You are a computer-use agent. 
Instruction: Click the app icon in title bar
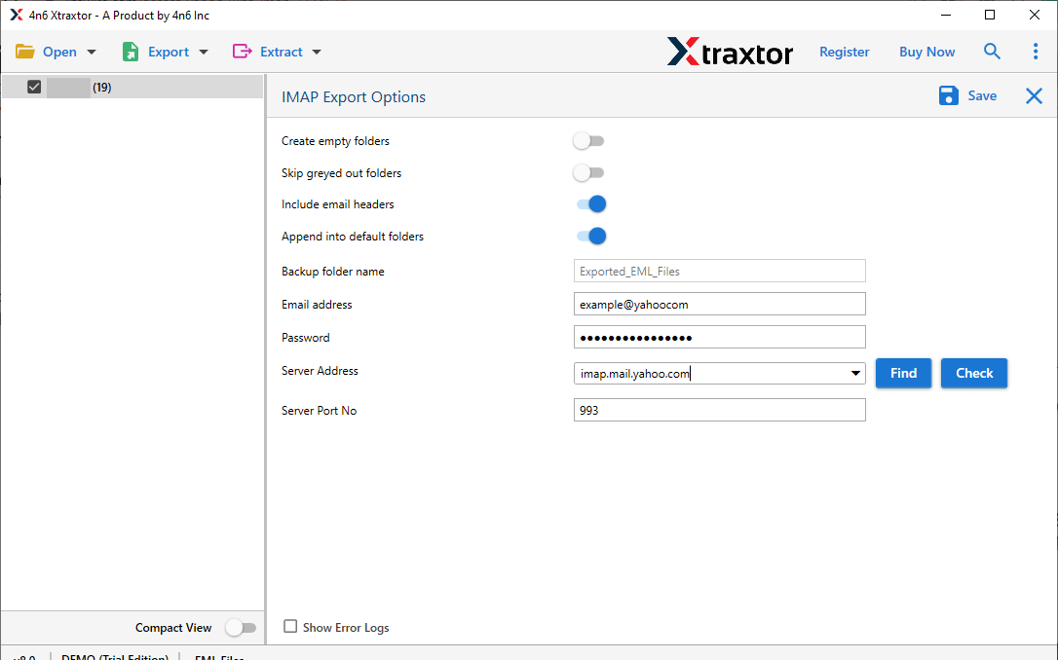pyautogui.click(x=17, y=15)
